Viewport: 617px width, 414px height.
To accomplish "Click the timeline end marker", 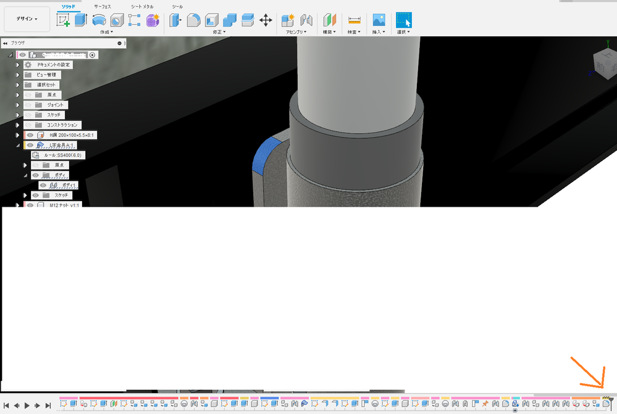I will click(611, 404).
